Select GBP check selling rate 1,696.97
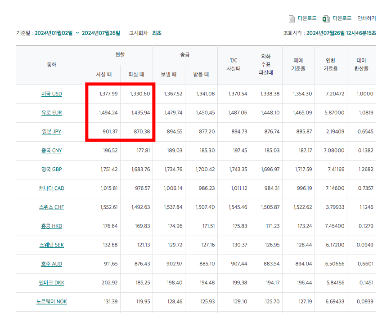 [270, 170]
